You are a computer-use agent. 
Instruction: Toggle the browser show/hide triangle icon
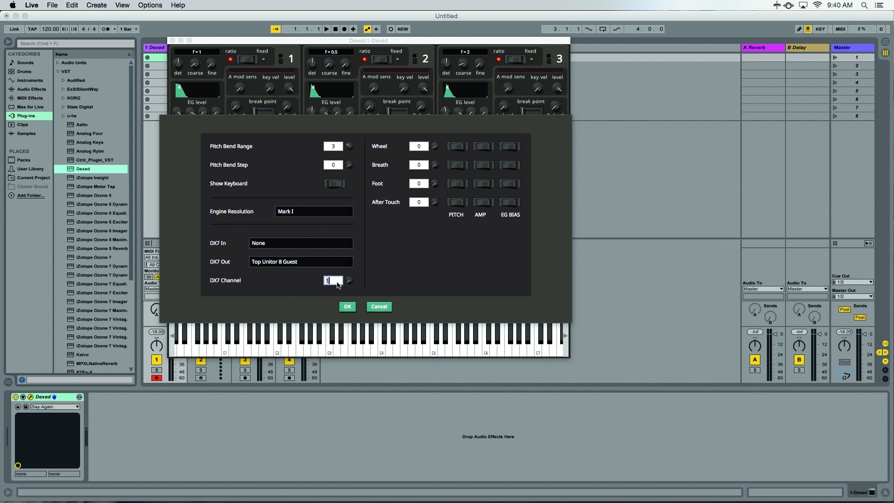pos(8,42)
